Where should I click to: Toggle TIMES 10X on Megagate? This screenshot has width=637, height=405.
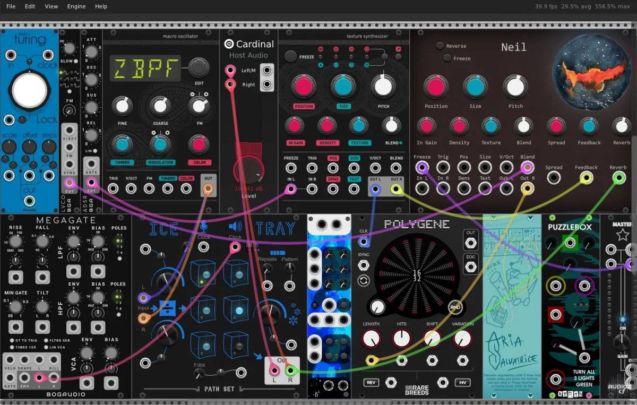(x=12, y=347)
